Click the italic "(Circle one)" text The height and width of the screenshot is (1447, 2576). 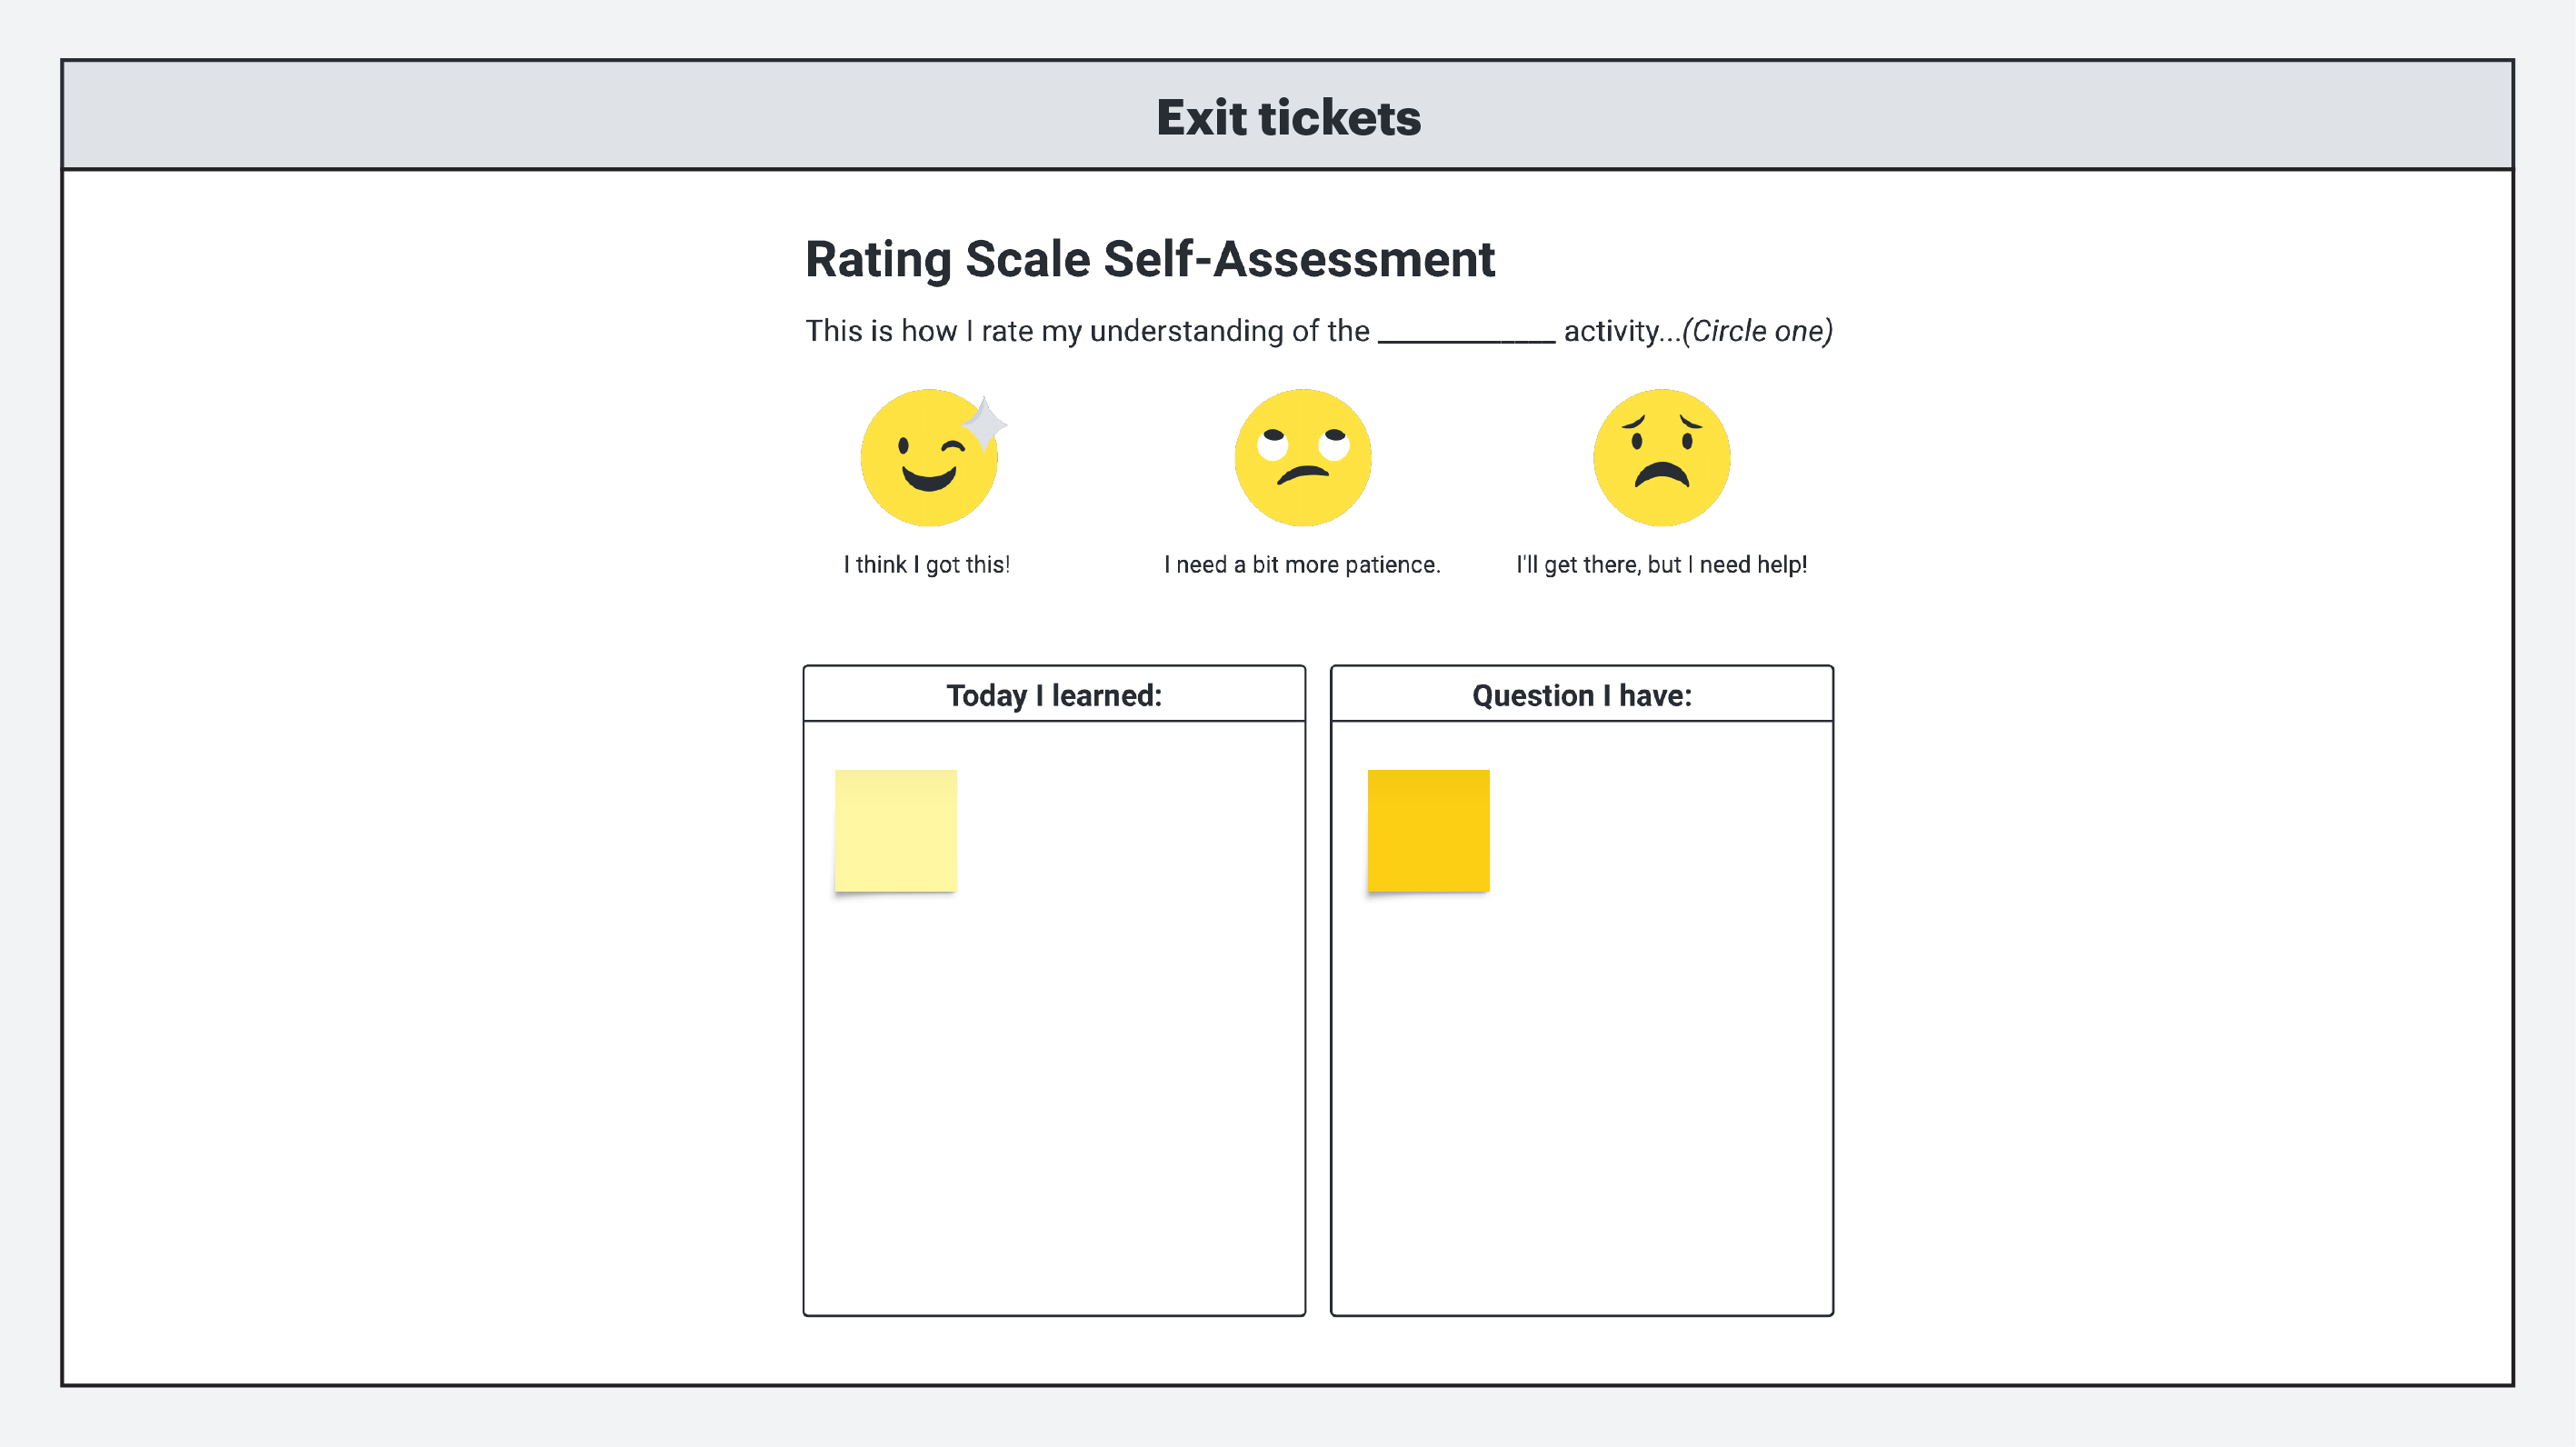click(x=1757, y=331)
